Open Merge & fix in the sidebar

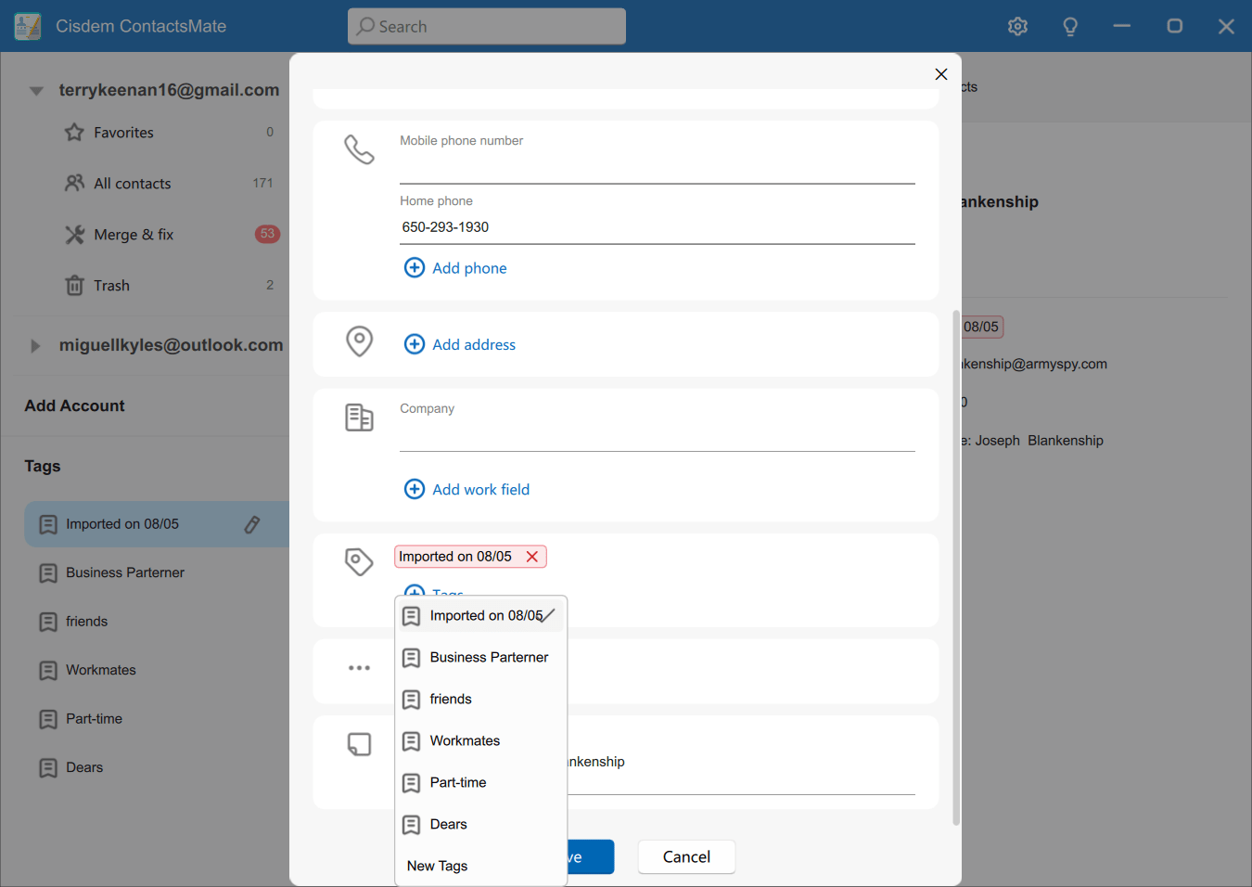[x=134, y=235]
